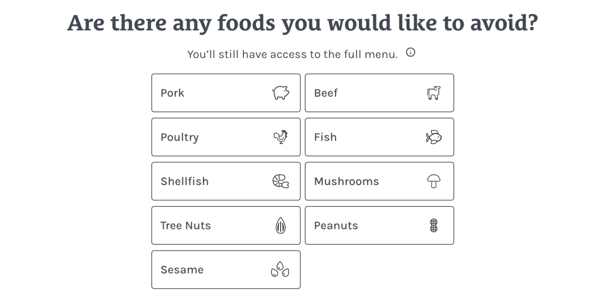Click the full menu subtitle text
The image size is (600, 301).
tap(292, 54)
